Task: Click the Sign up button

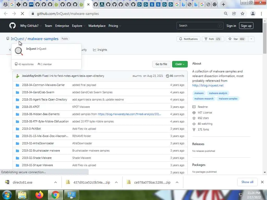Action: click(x=246, y=26)
